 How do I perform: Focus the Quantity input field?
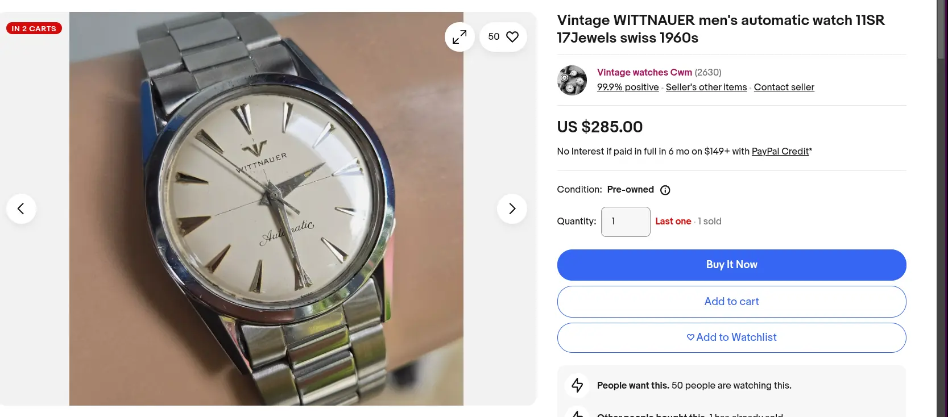tap(626, 222)
